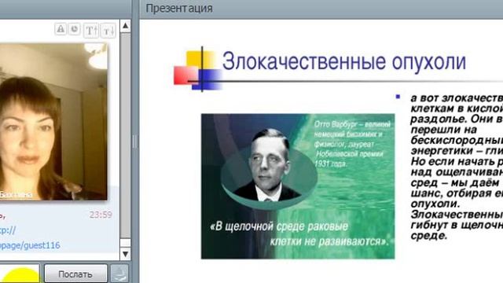Click the slide title Злокачественные опухоли
The width and height of the screenshot is (503, 283).
click(x=344, y=61)
